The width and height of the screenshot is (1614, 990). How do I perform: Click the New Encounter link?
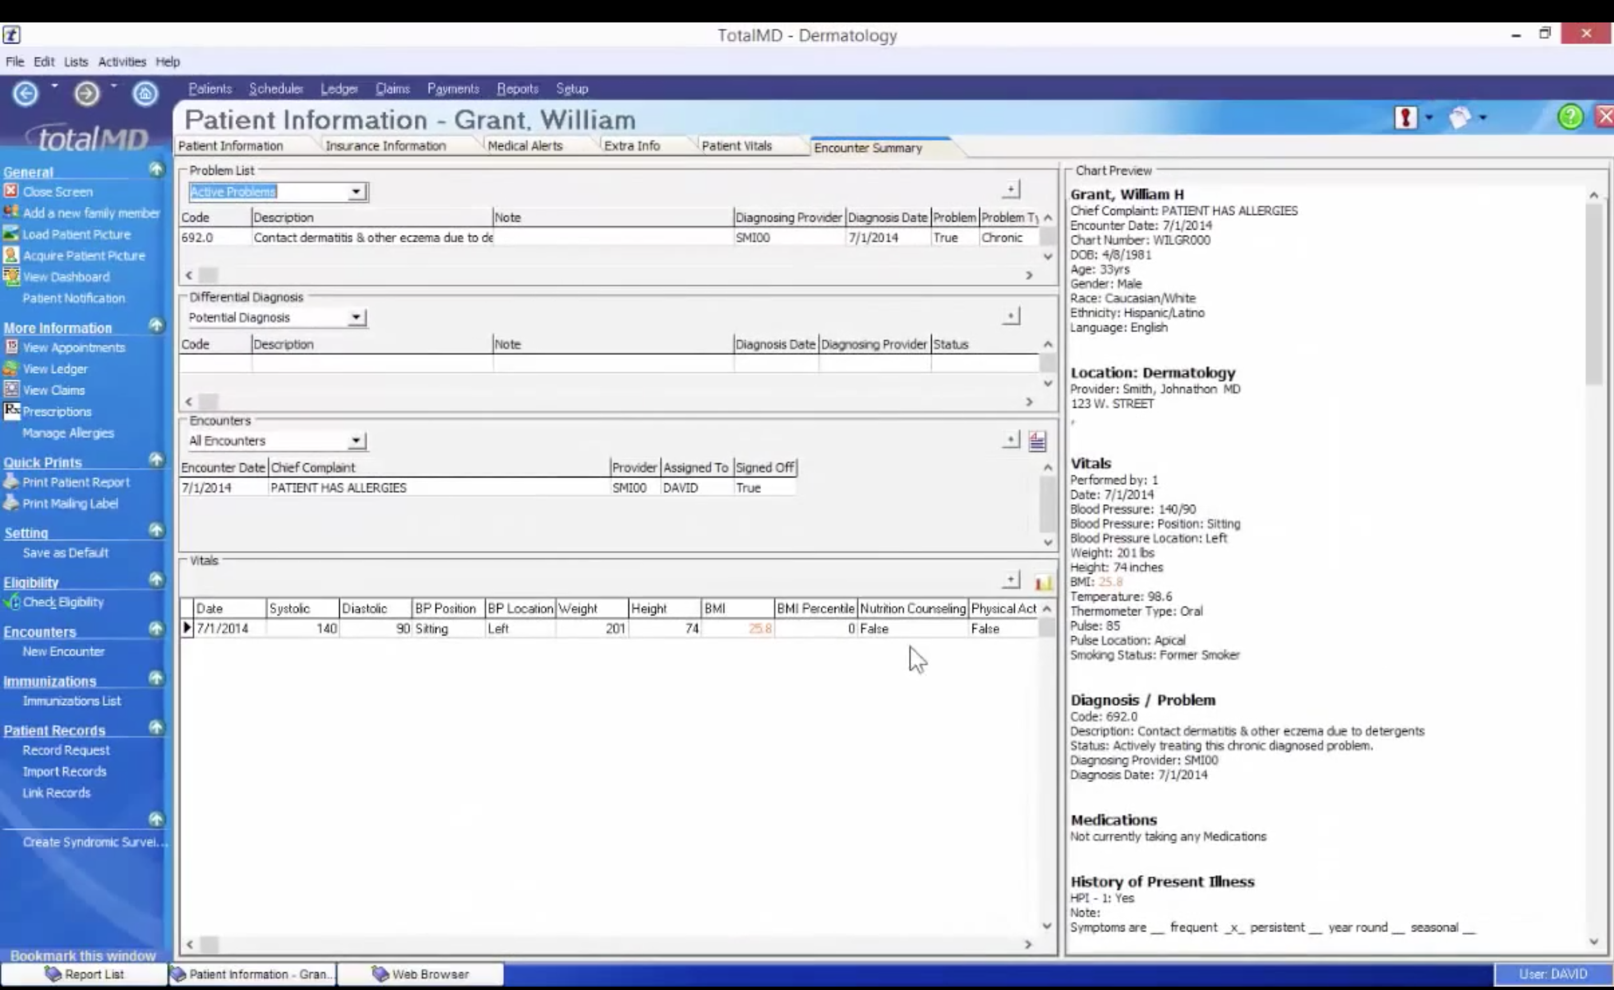[x=63, y=651]
